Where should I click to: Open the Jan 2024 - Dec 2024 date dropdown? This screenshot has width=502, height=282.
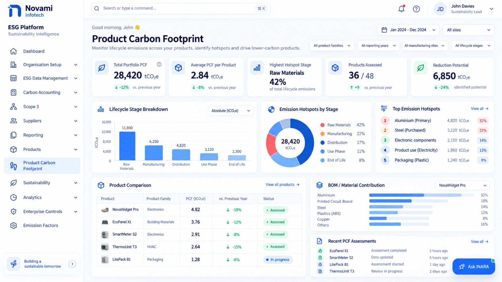coord(409,30)
